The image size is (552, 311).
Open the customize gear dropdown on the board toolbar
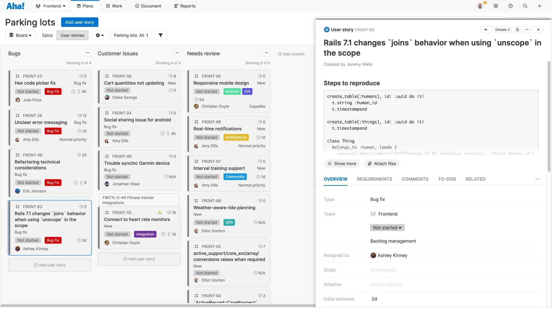pyautogui.click(x=100, y=35)
